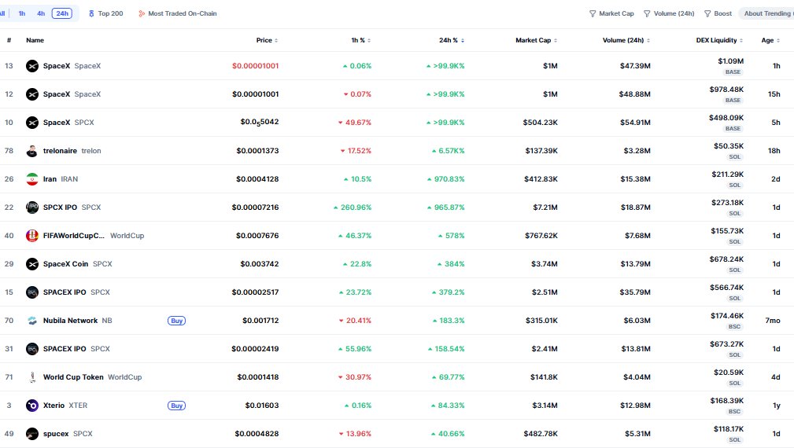Click the Xterio logo icon
794x448 pixels.
click(32, 406)
